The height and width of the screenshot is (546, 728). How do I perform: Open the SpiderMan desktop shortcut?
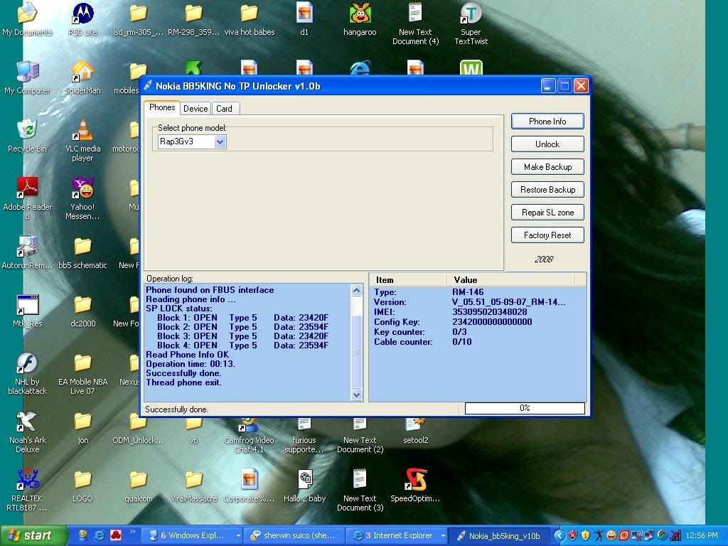click(x=82, y=77)
